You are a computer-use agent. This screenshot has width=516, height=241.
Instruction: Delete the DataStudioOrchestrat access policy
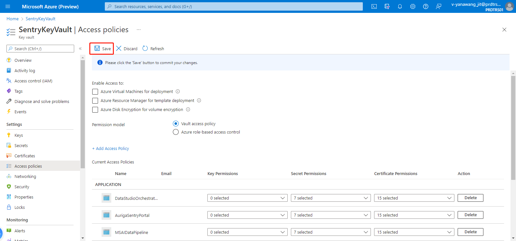471,198
